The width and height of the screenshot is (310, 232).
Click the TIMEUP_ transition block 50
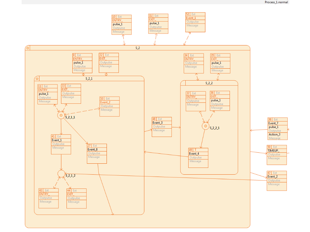[x=276, y=154]
